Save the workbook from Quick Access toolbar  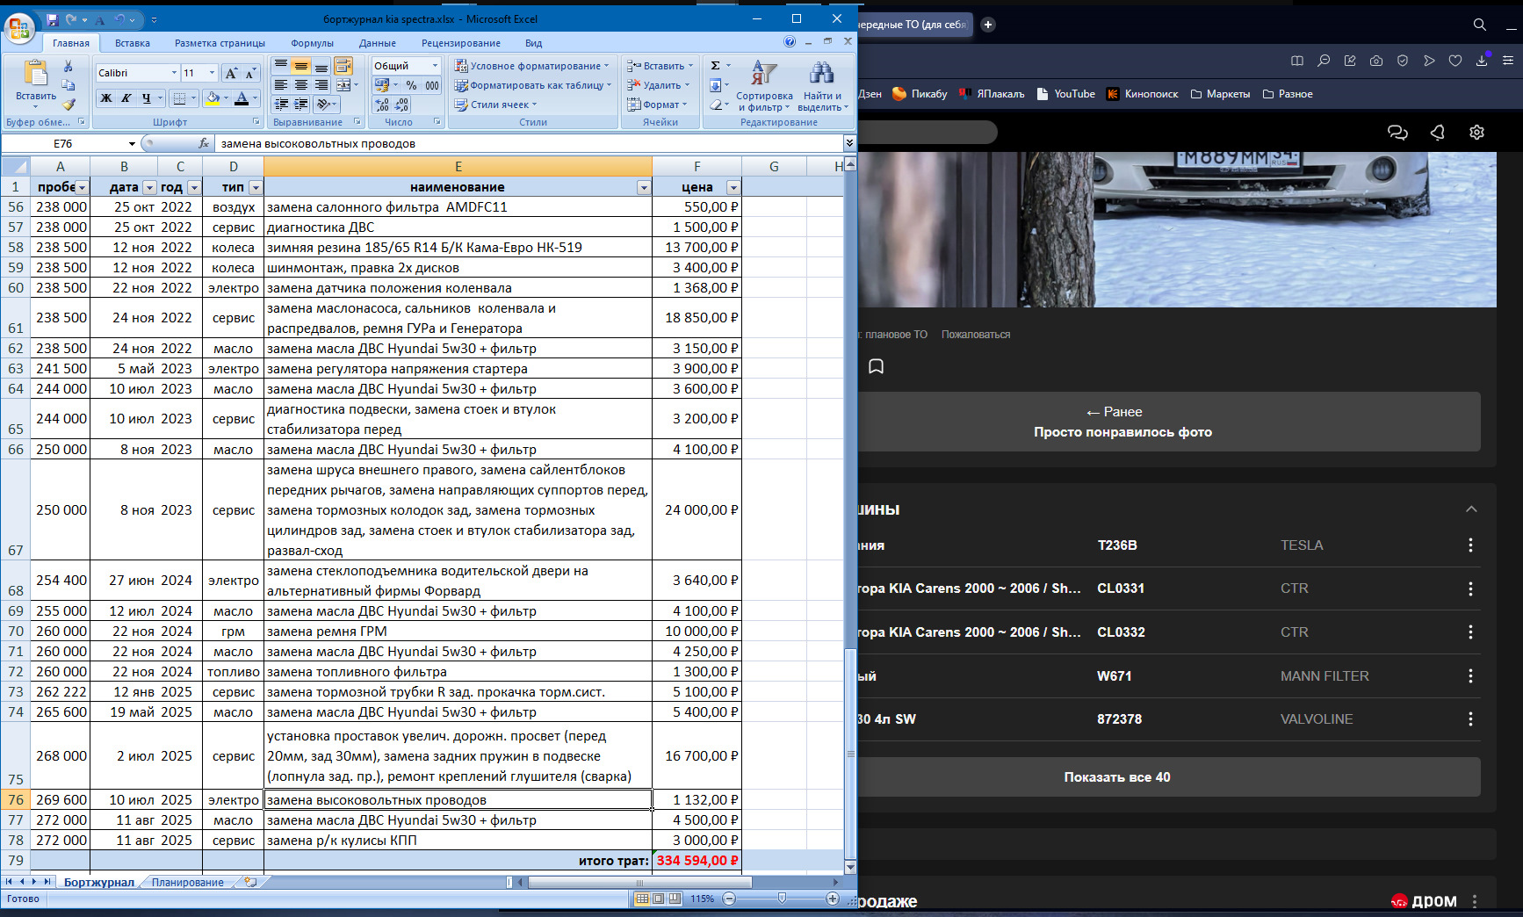click(x=52, y=19)
